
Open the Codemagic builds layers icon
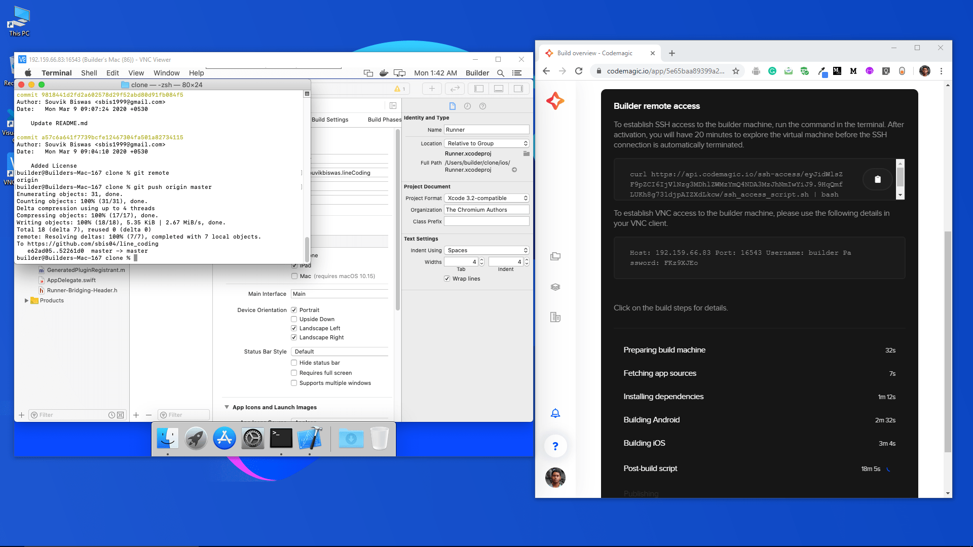pyautogui.click(x=555, y=287)
